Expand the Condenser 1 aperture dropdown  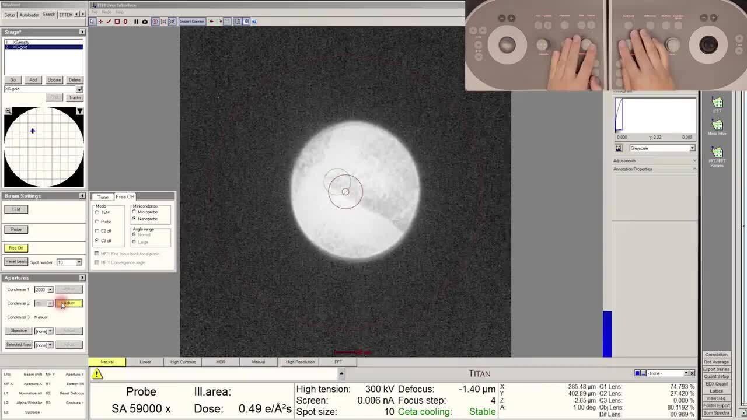50,290
